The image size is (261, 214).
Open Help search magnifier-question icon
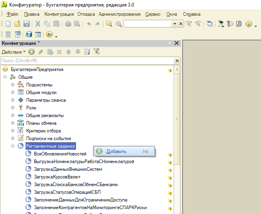(x=230, y=24)
